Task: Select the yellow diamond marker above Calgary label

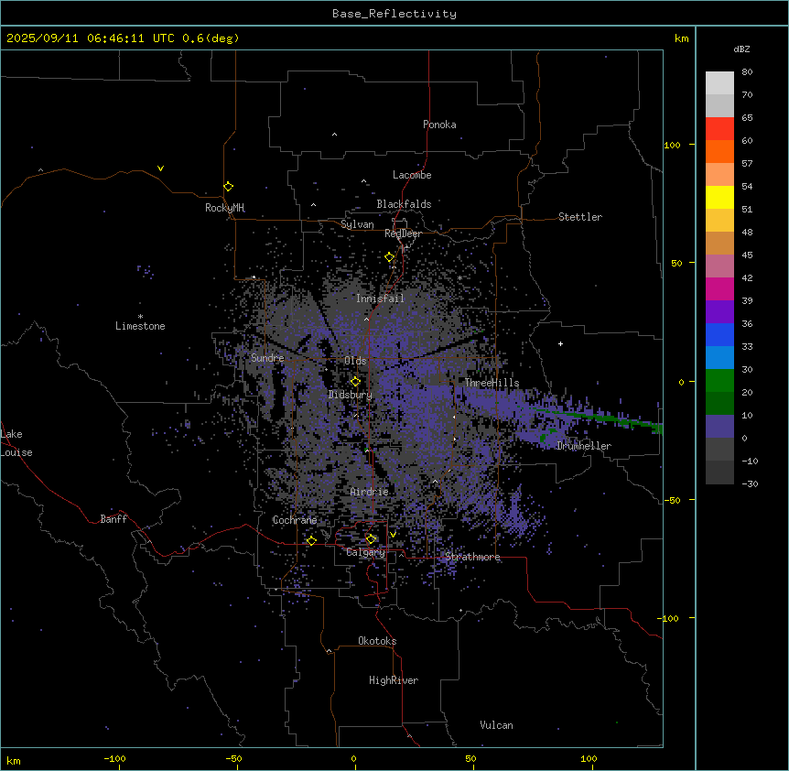Action: 371,539
